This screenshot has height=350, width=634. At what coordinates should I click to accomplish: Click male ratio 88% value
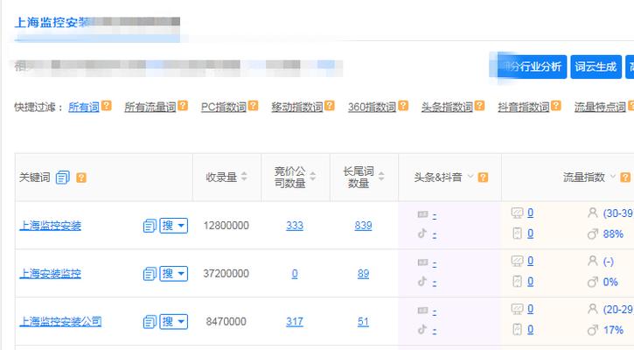tap(613, 234)
